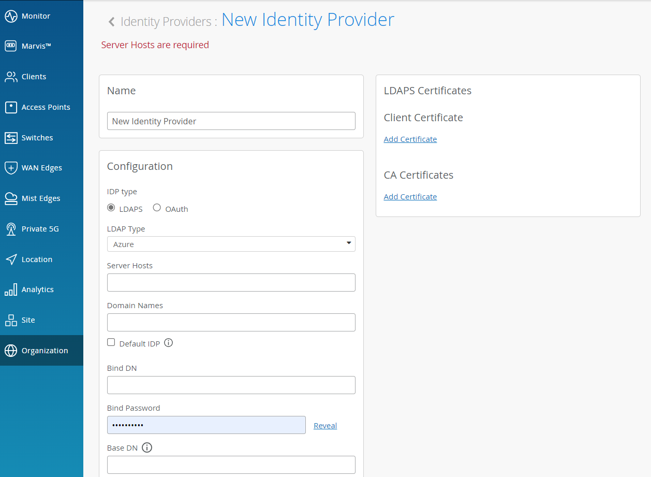Select the Access Points icon
The width and height of the screenshot is (651, 477).
click(x=11, y=107)
